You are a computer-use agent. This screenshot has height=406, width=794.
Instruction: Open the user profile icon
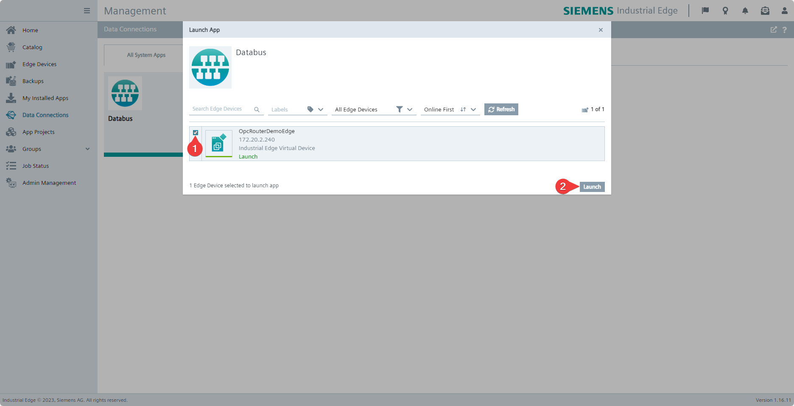[x=784, y=11]
